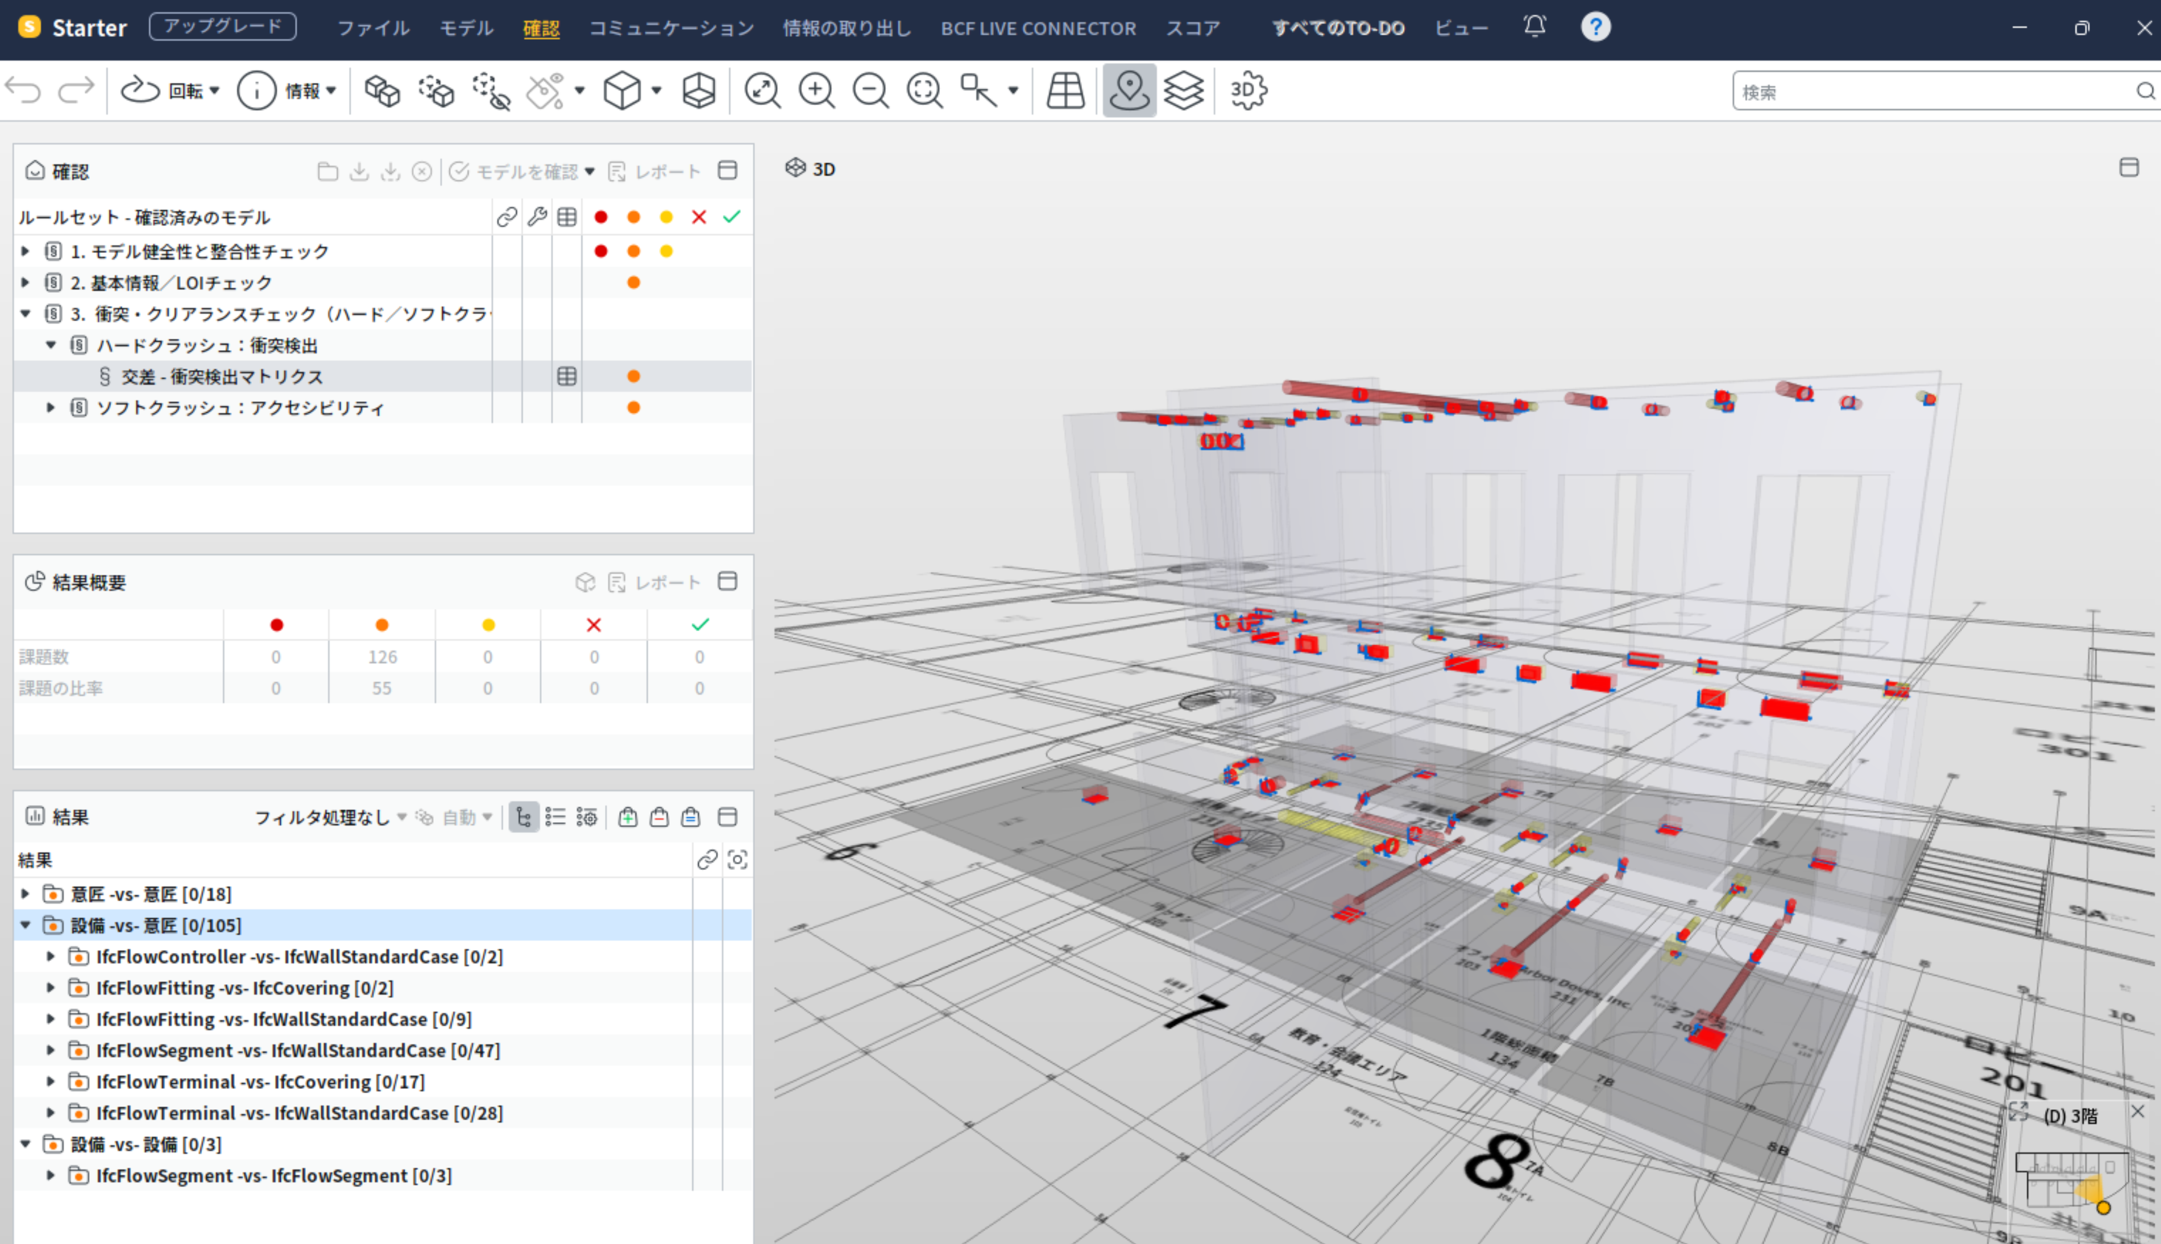This screenshot has height=1244, width=2161.
Task: Open the 3D gear settings icon
Action: pyautogui.click(x=1248, y=90)
